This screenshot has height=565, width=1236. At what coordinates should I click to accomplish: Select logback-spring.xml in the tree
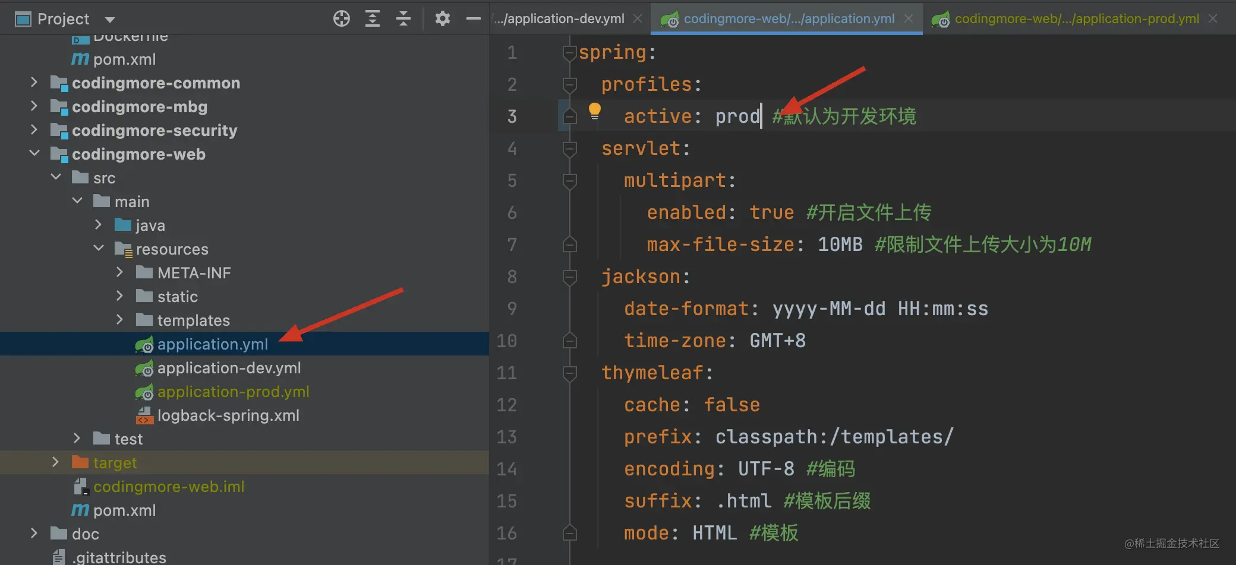[x=228, y=415]
